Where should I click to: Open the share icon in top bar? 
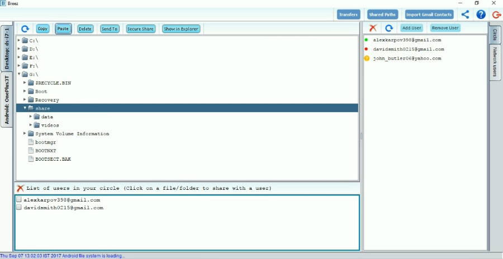pos(465,15)
